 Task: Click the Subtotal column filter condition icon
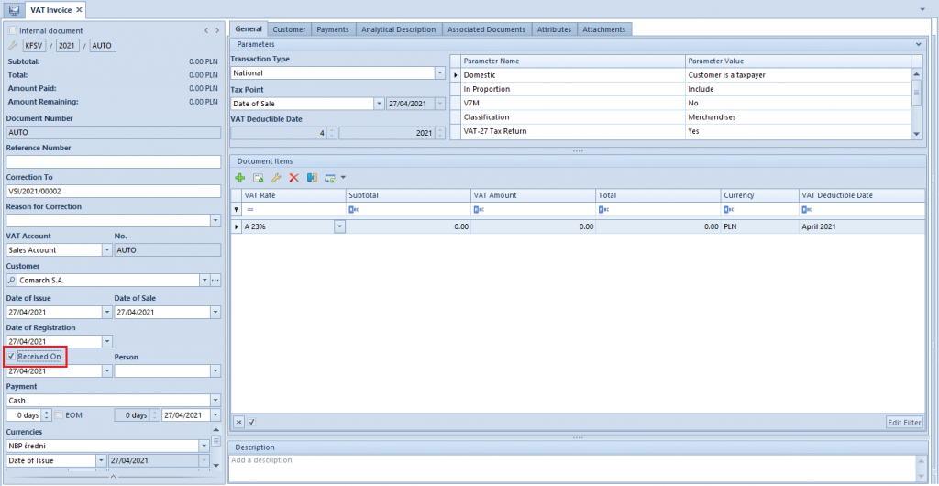353,210
